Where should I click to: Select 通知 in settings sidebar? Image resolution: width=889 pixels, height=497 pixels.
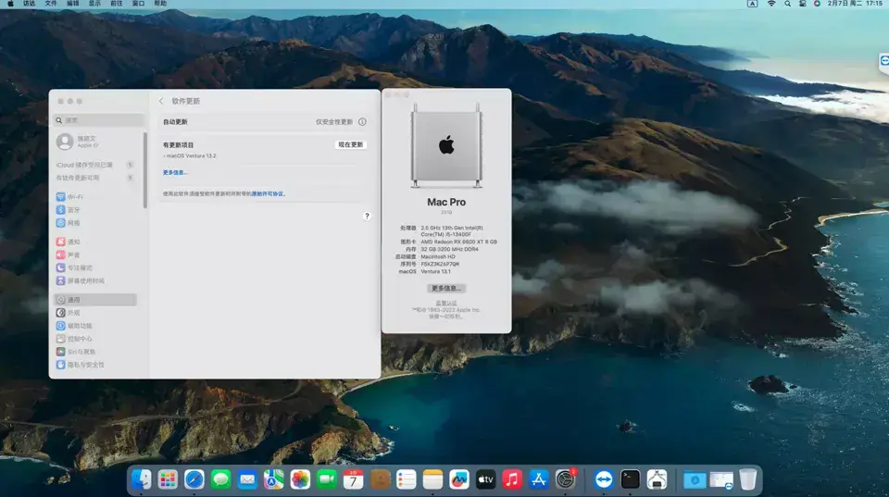[x=95, y=242]
